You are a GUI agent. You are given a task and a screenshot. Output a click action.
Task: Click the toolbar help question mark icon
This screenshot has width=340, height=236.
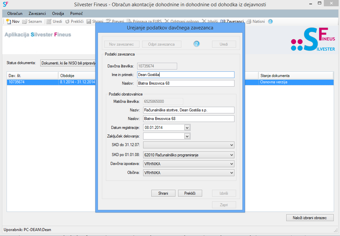[x=270, y=21]
